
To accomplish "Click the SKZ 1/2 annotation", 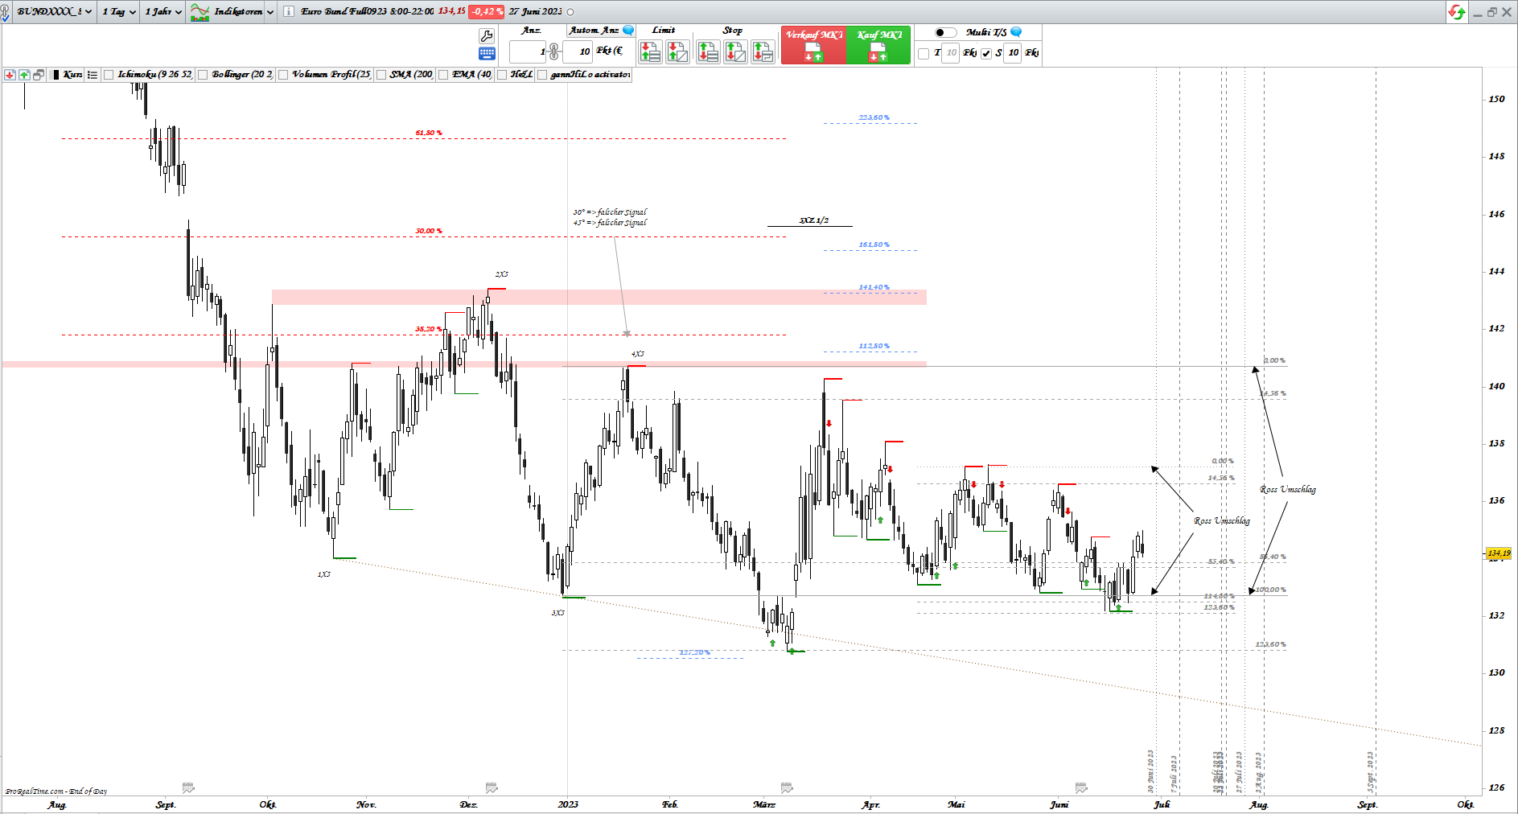I will [x=814, y=220].
